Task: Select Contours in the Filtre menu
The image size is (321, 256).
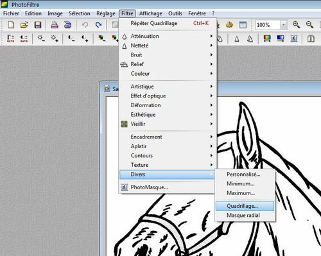Action: [168, 156]
